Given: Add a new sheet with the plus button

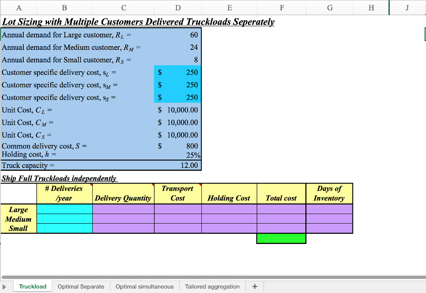Looking at the screenshot, I should click(255, 286).
